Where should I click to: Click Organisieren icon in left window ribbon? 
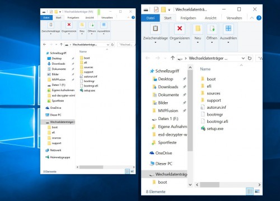click(69, 25)
